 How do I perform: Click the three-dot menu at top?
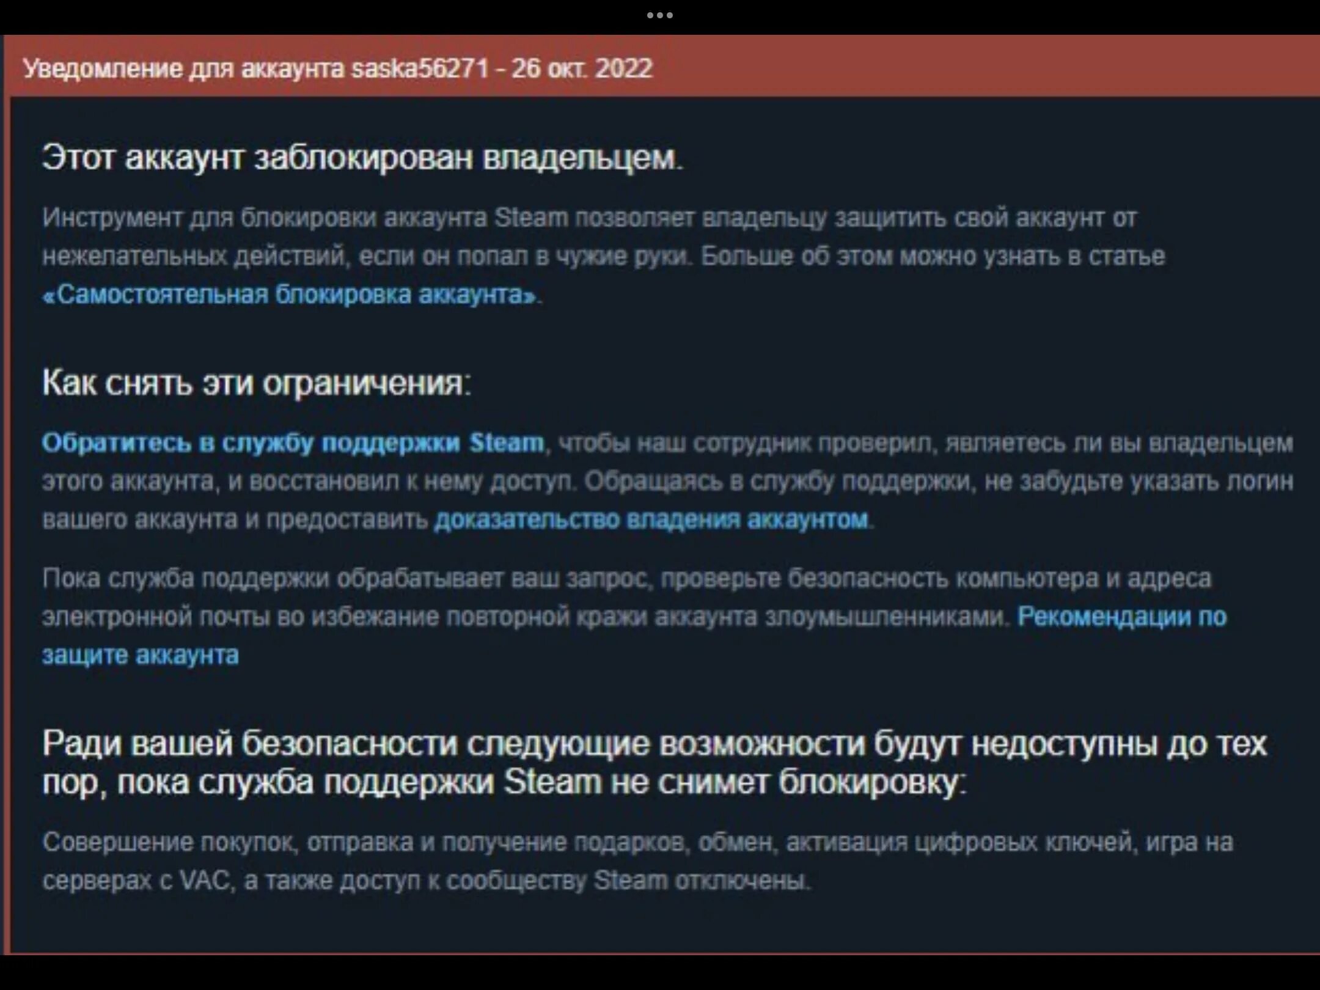[659, 15]
